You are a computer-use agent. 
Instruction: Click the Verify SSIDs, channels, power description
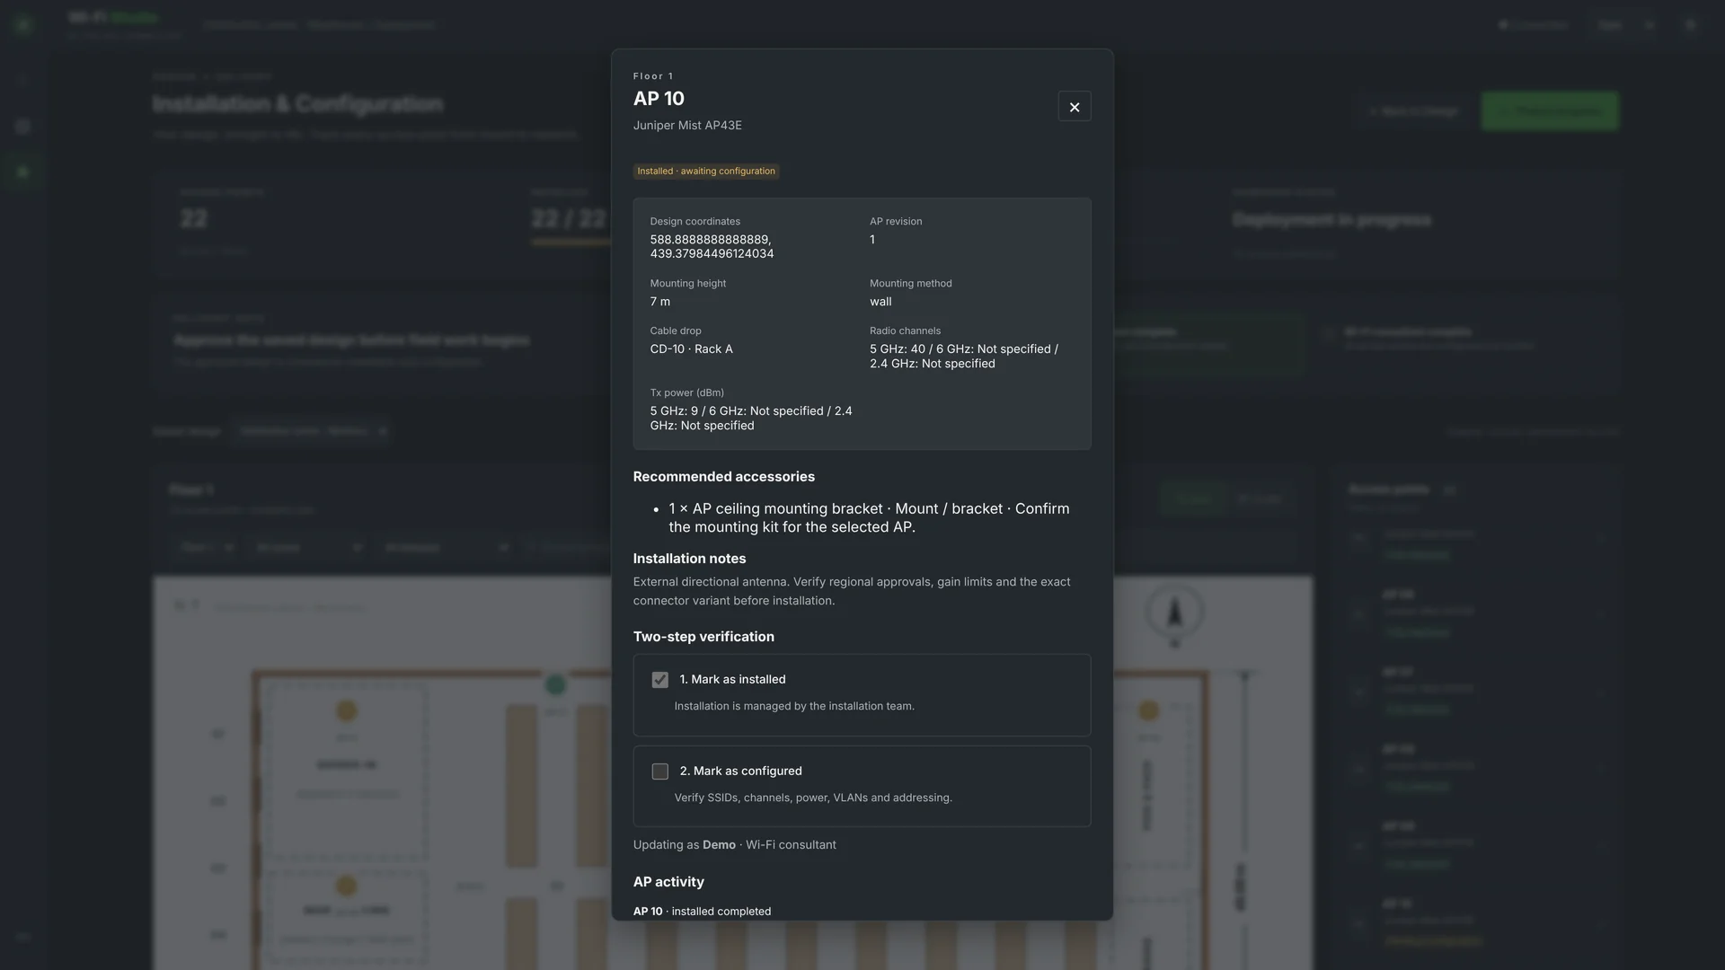point(813,798)
